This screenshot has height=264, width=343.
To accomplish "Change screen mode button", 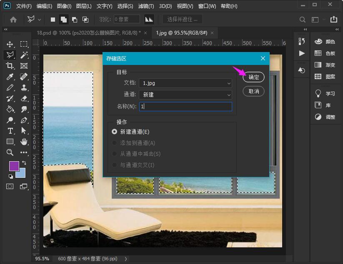I will [23, 187].
